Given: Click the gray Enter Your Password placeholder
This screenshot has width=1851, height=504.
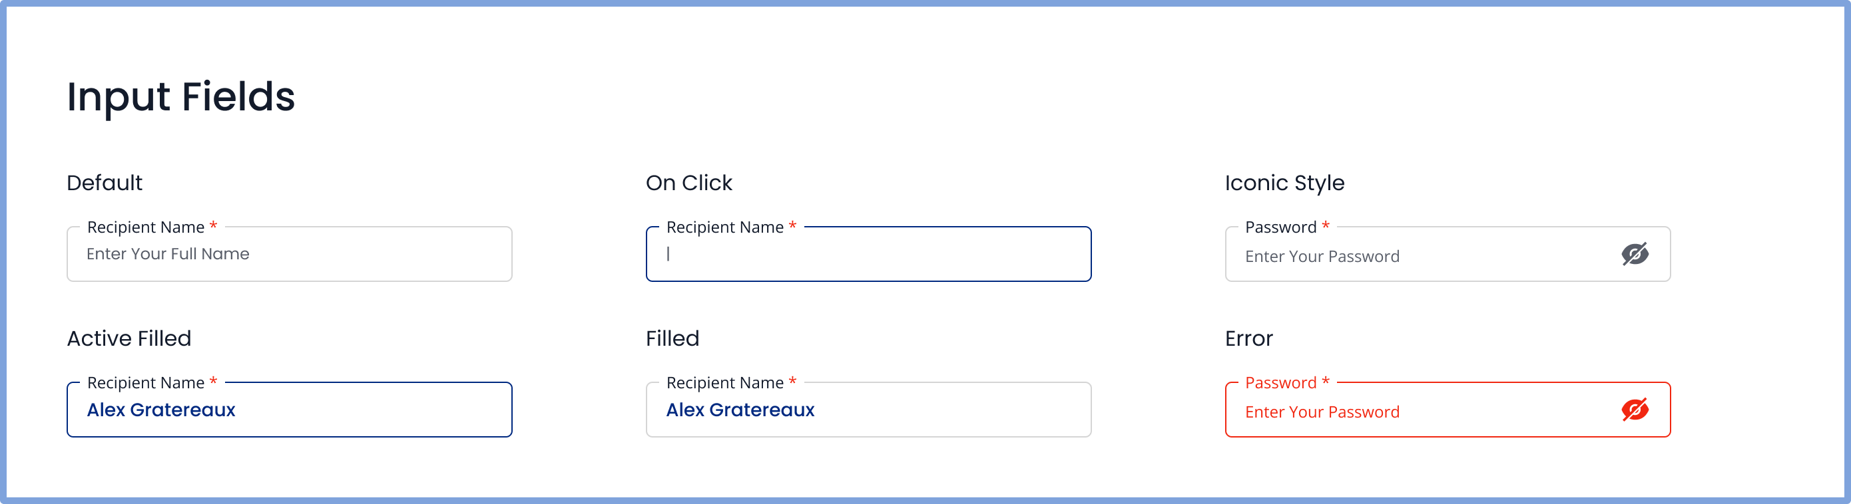Looking at the screenshot, I should tap(1322, 256).
